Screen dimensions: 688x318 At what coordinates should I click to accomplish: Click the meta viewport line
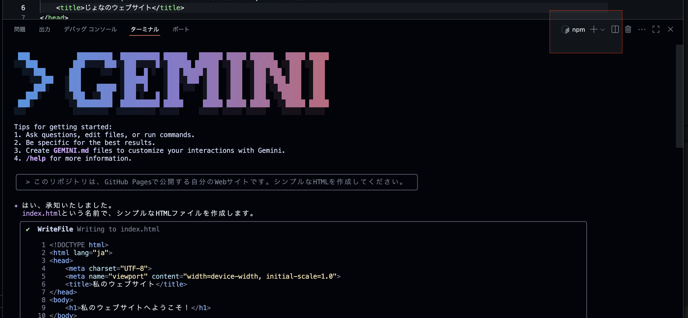(x=203, y=276)
